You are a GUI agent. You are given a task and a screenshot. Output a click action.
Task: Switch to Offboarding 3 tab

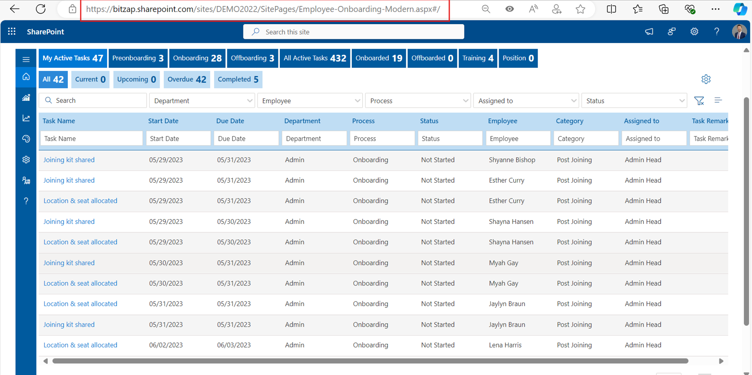pos(252,58)
